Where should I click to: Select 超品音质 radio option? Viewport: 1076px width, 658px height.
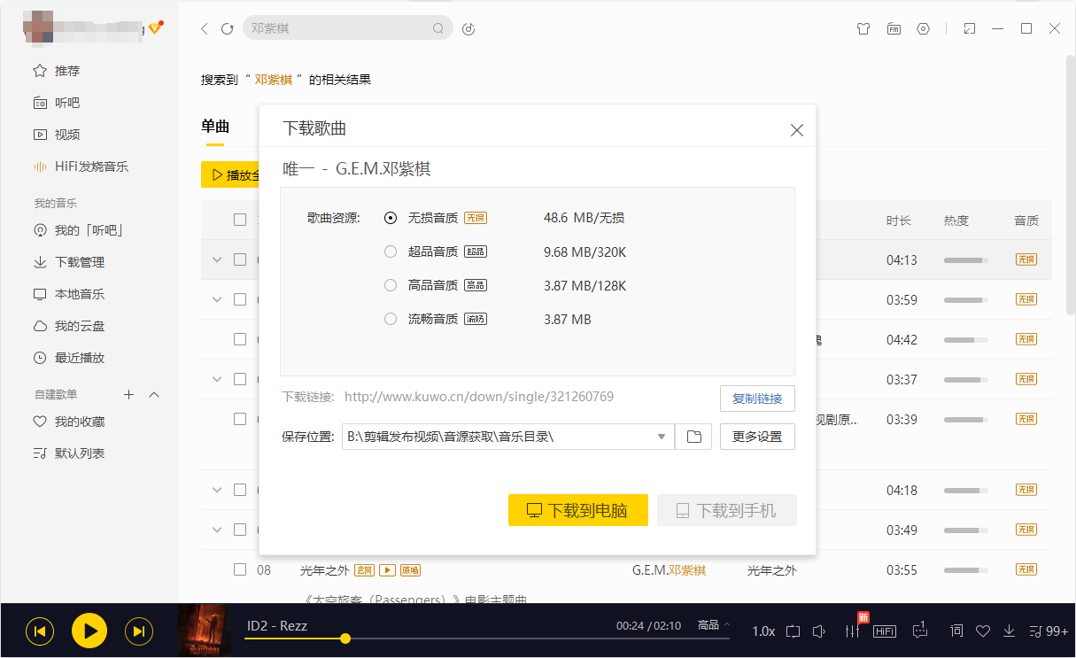(391, 252)
